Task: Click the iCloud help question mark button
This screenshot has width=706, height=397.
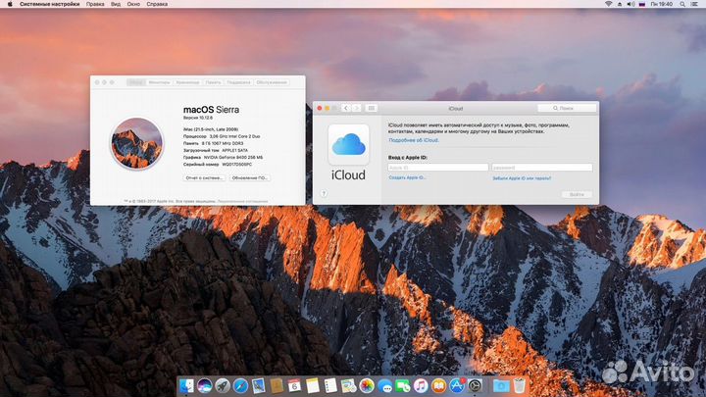Action: coord(324,193)
